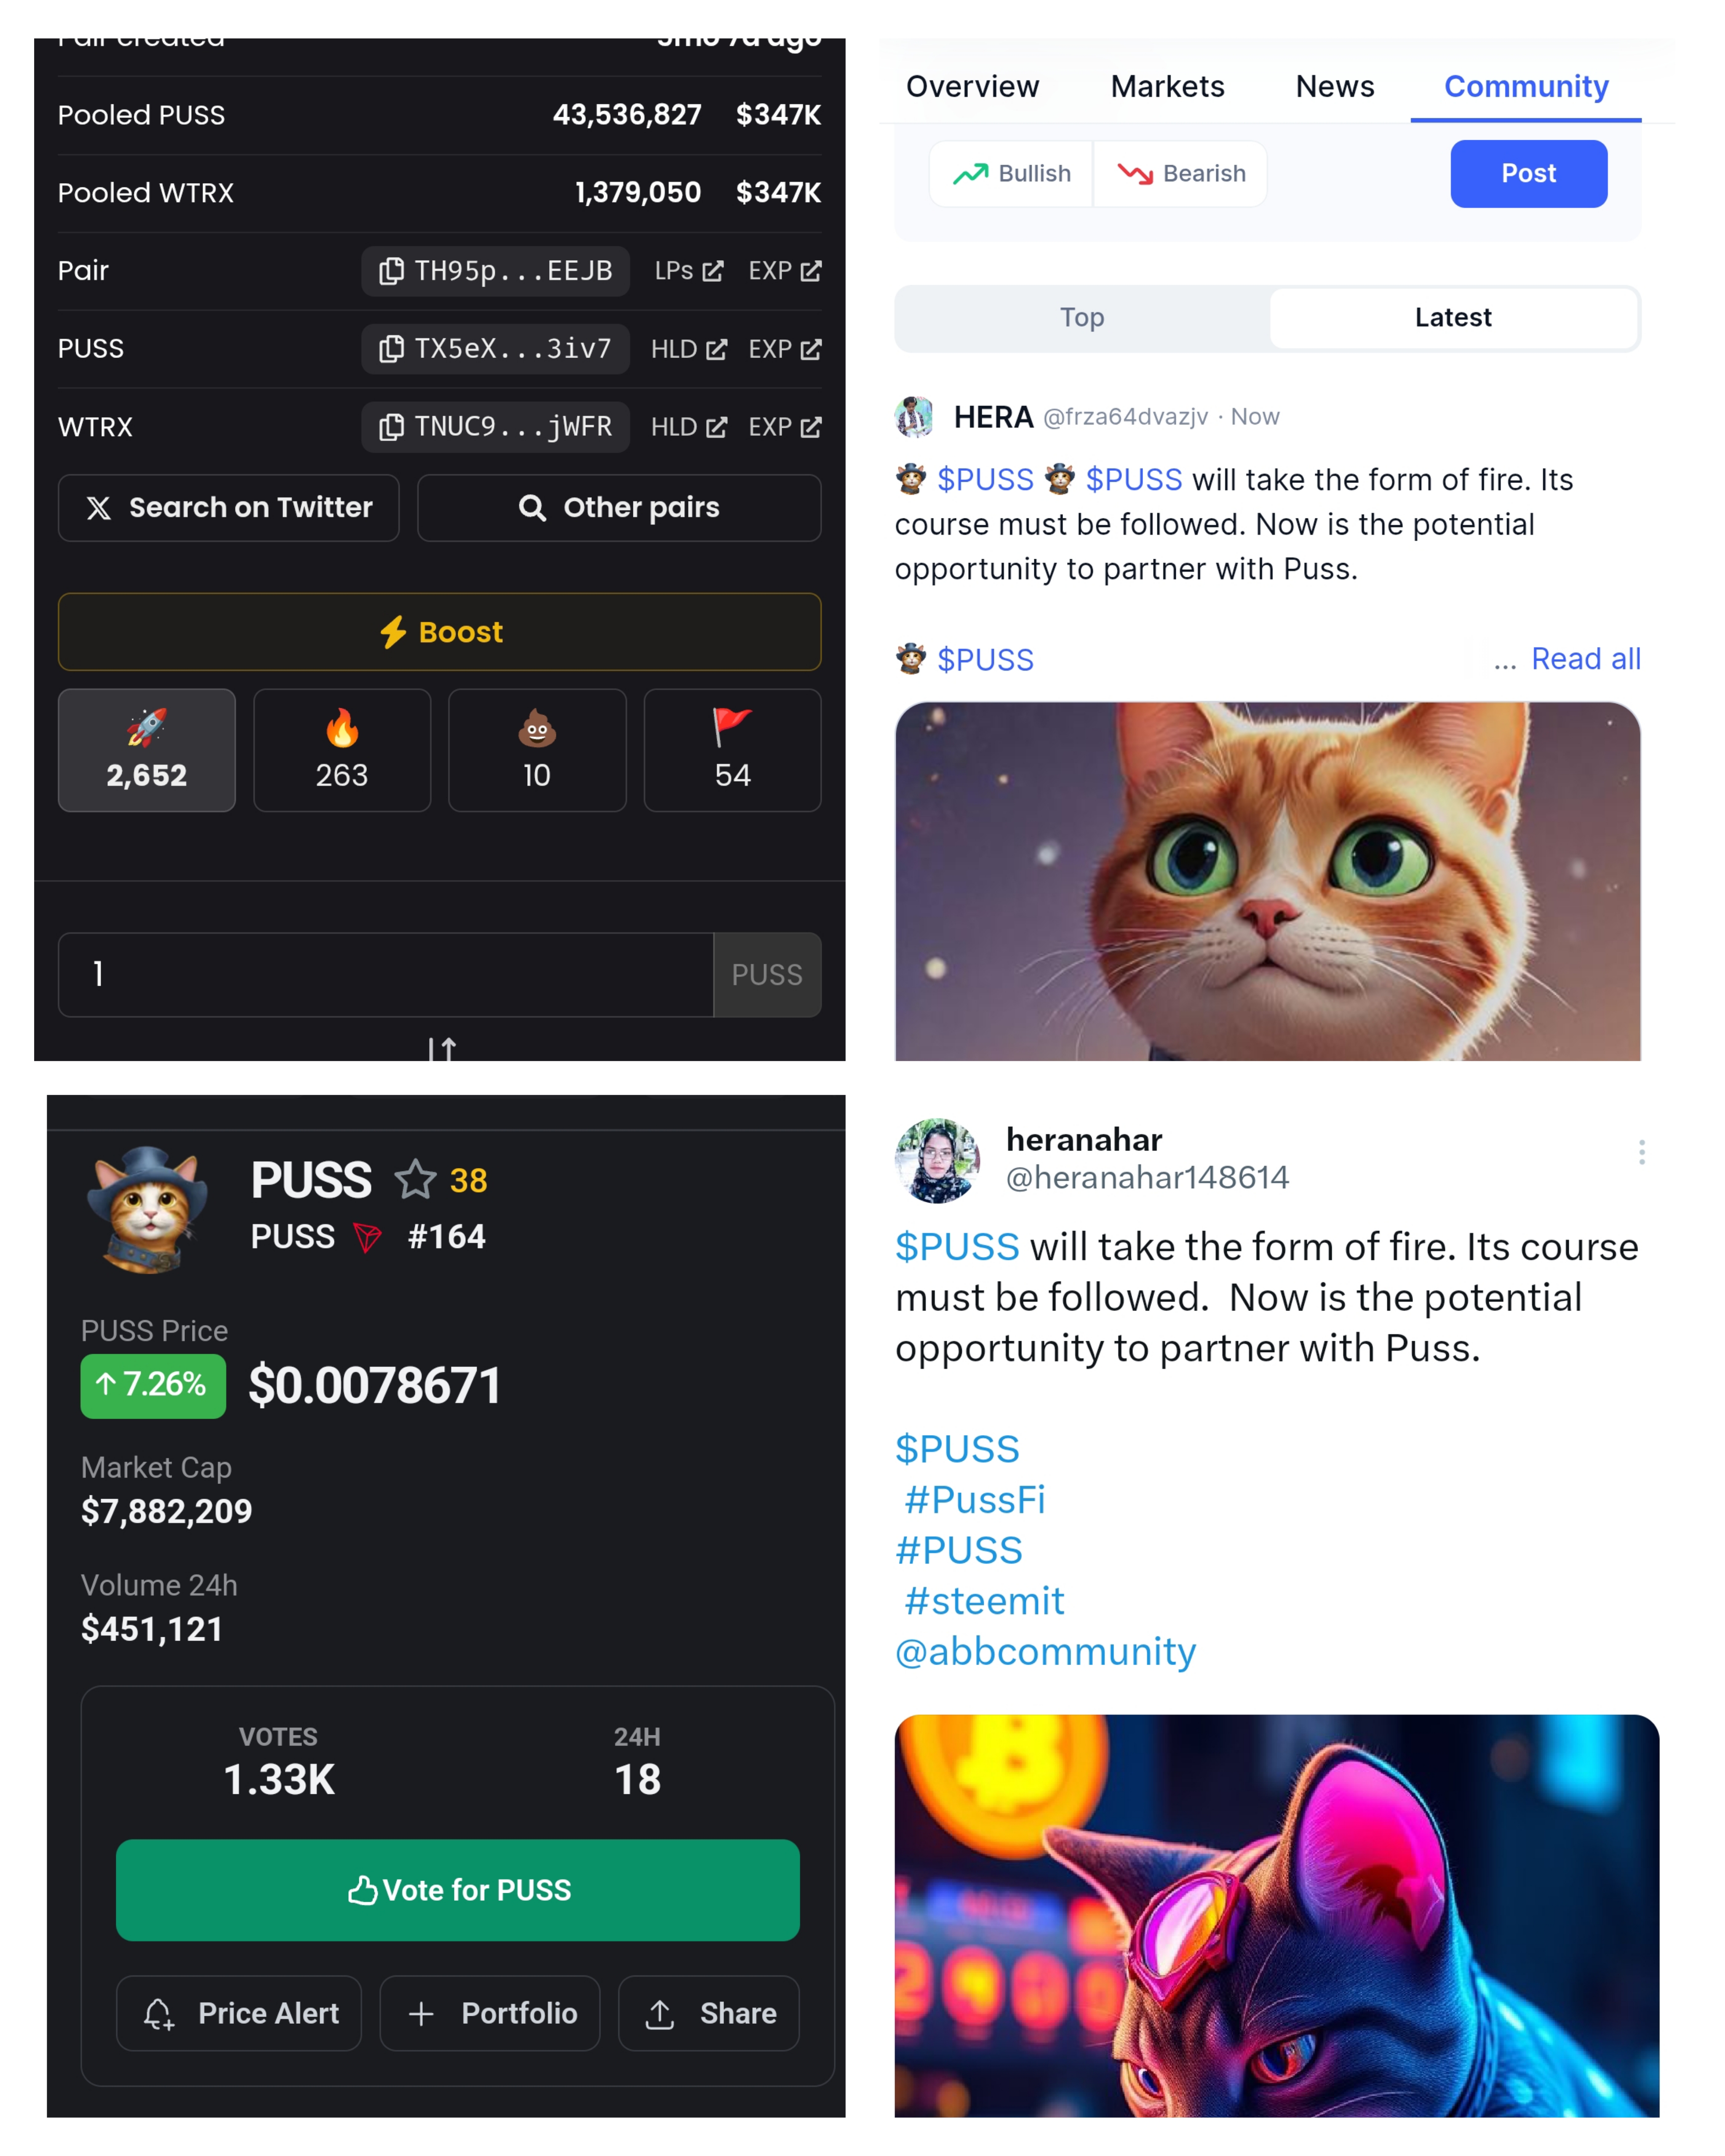This screenshot has height=2156, width=1725.
Task: Open the orange cat post image
Action: [x=1267, y=881]
